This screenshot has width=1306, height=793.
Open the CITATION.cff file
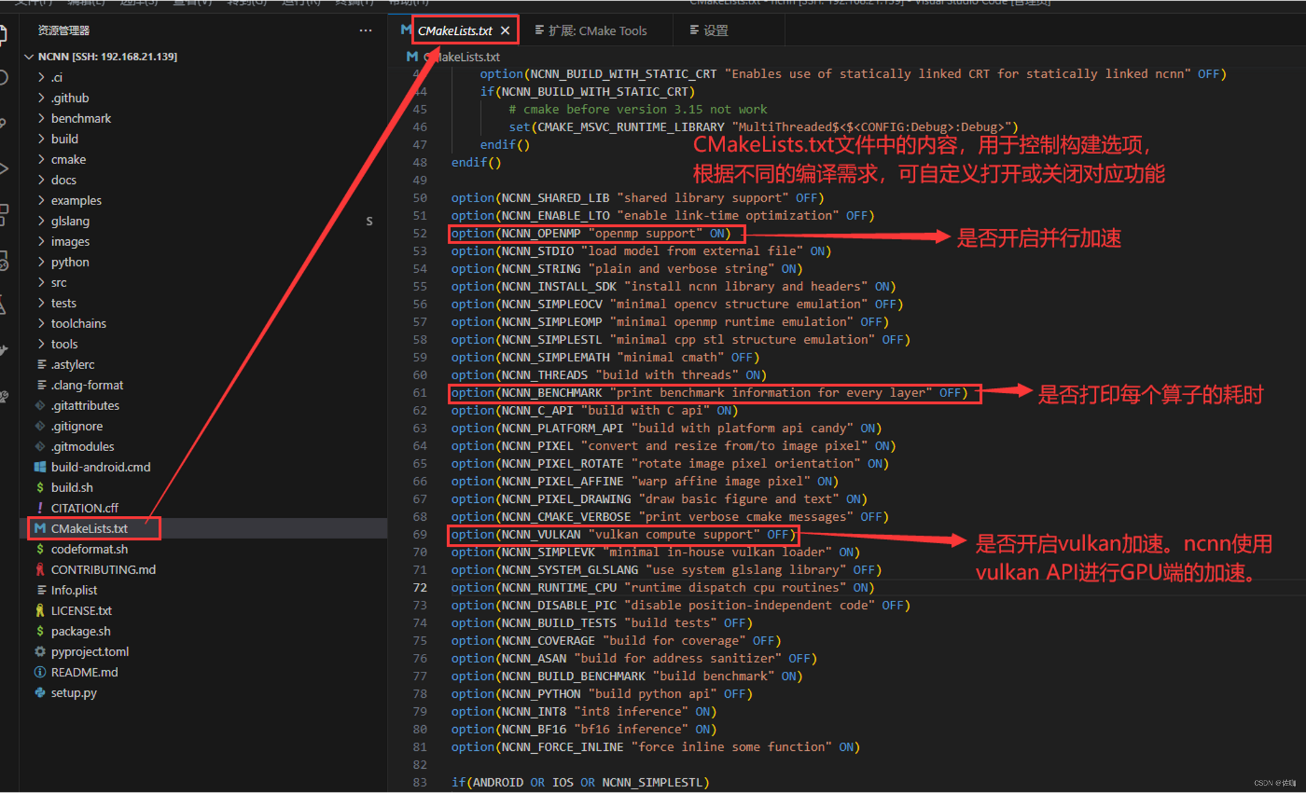[x=84, y=508]
